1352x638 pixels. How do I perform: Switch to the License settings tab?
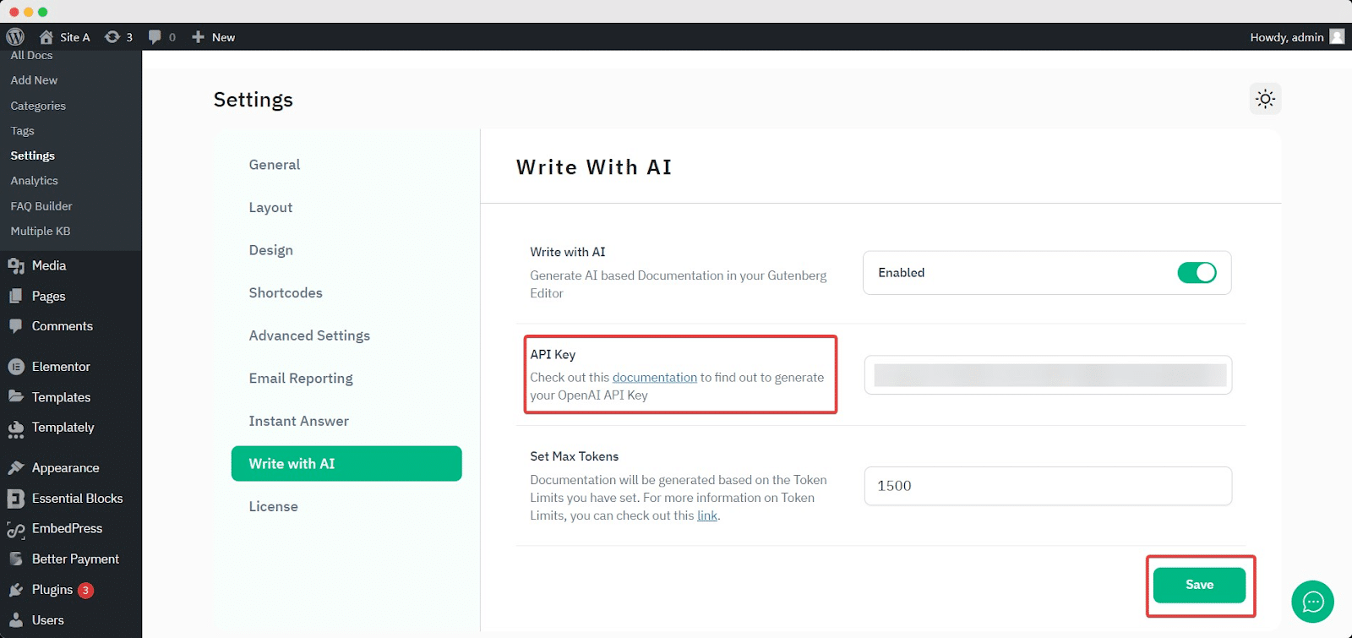pos(273,506)
